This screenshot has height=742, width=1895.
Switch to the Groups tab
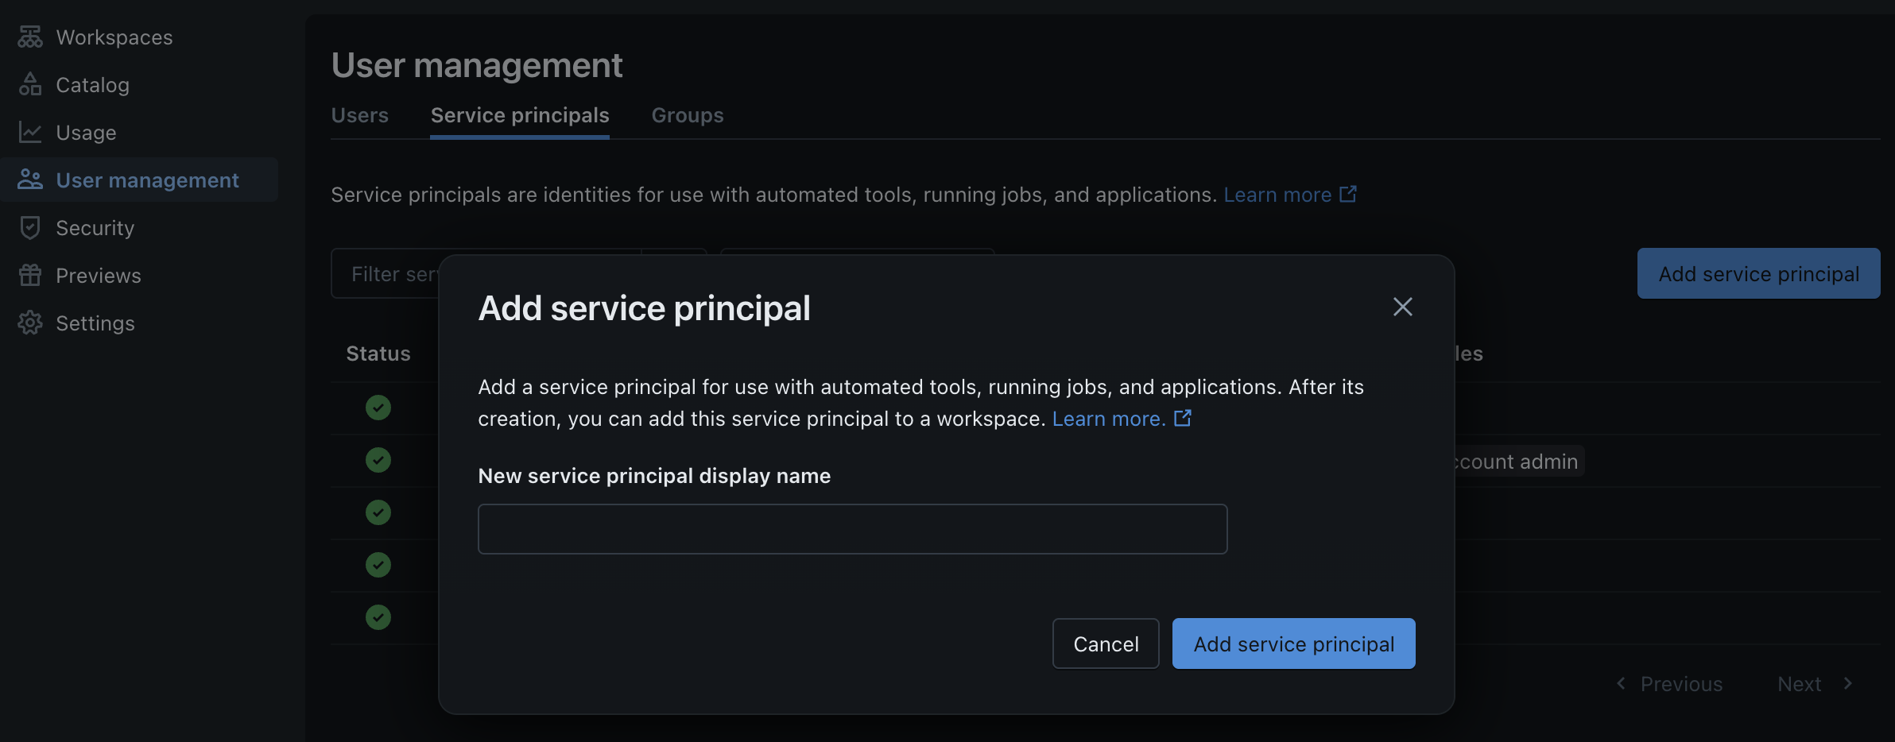687,115
